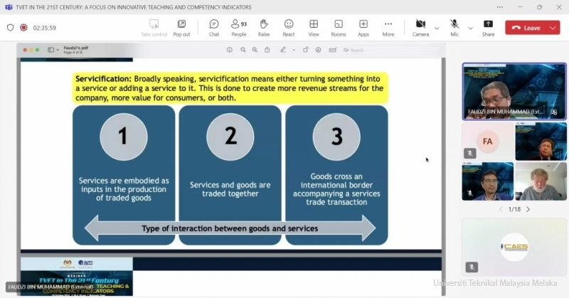This screenshot has height=298, width=569.
Task: Pop out the shared content
Action: tap(181, 28)
